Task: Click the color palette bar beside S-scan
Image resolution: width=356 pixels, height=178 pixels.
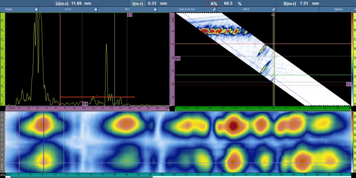Action: 353,59
